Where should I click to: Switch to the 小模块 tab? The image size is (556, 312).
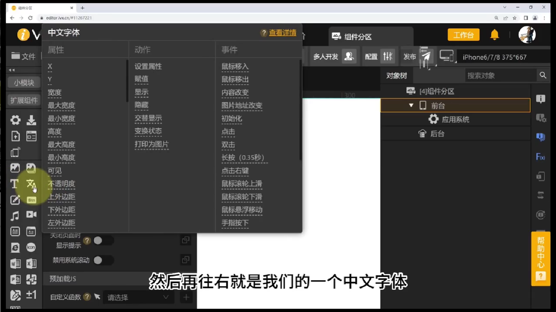coord(24,82)
